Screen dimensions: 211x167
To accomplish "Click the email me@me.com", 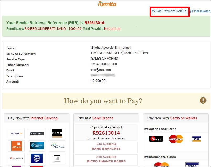I will click(101, 70).
